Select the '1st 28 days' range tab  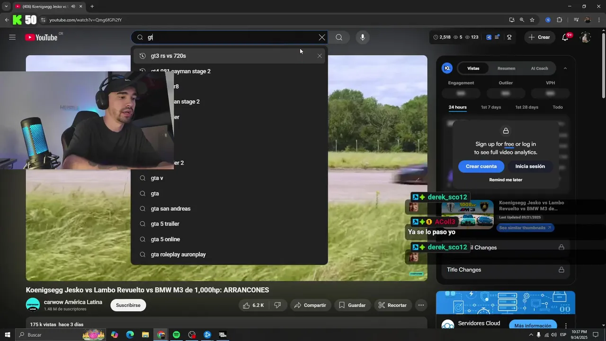point(527,107)
